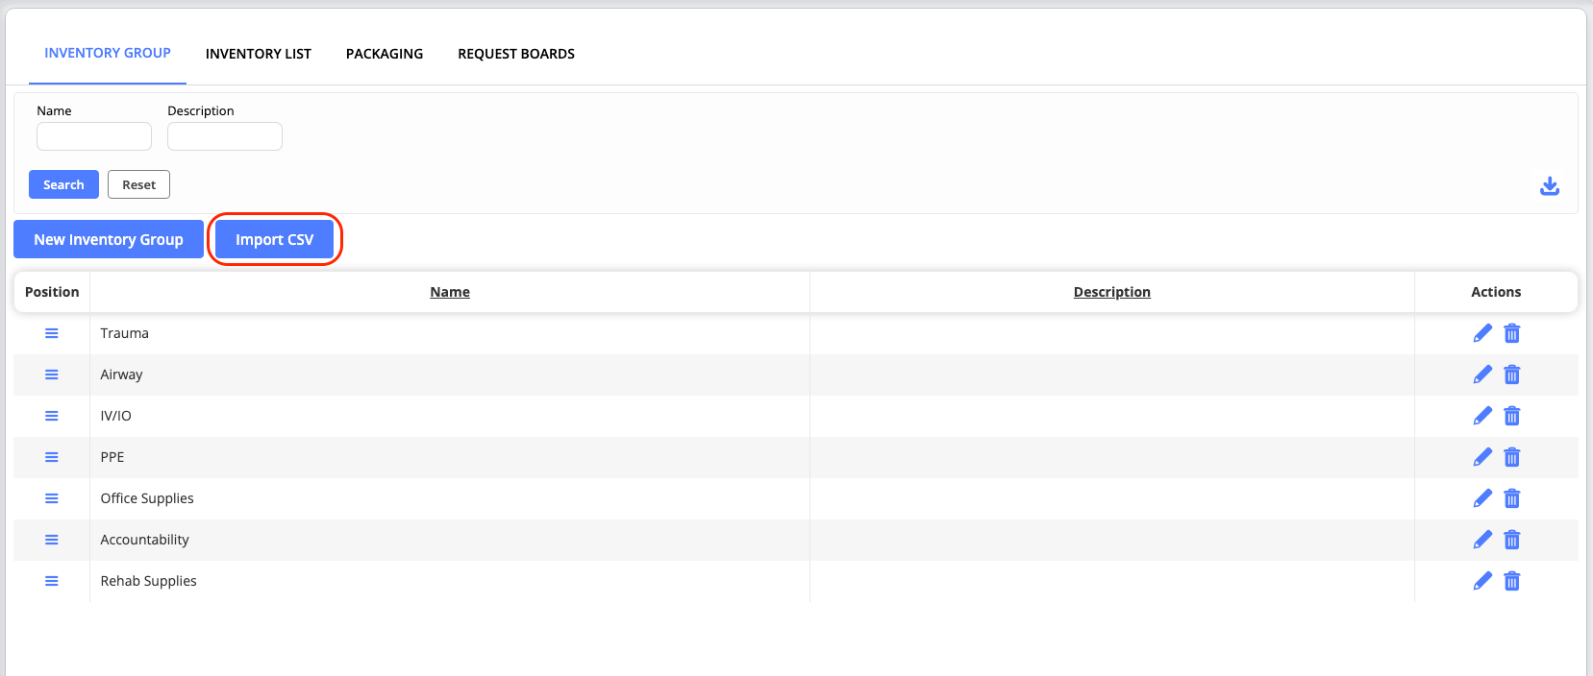Edit Rehab Supplies with pencil icon
Image resolution: width=1593 pixels, height=676 pixels.
pos(1482,581)
